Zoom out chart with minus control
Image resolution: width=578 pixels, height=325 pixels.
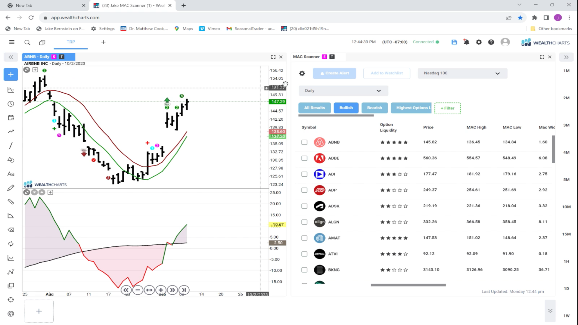[x=138, y=290]
